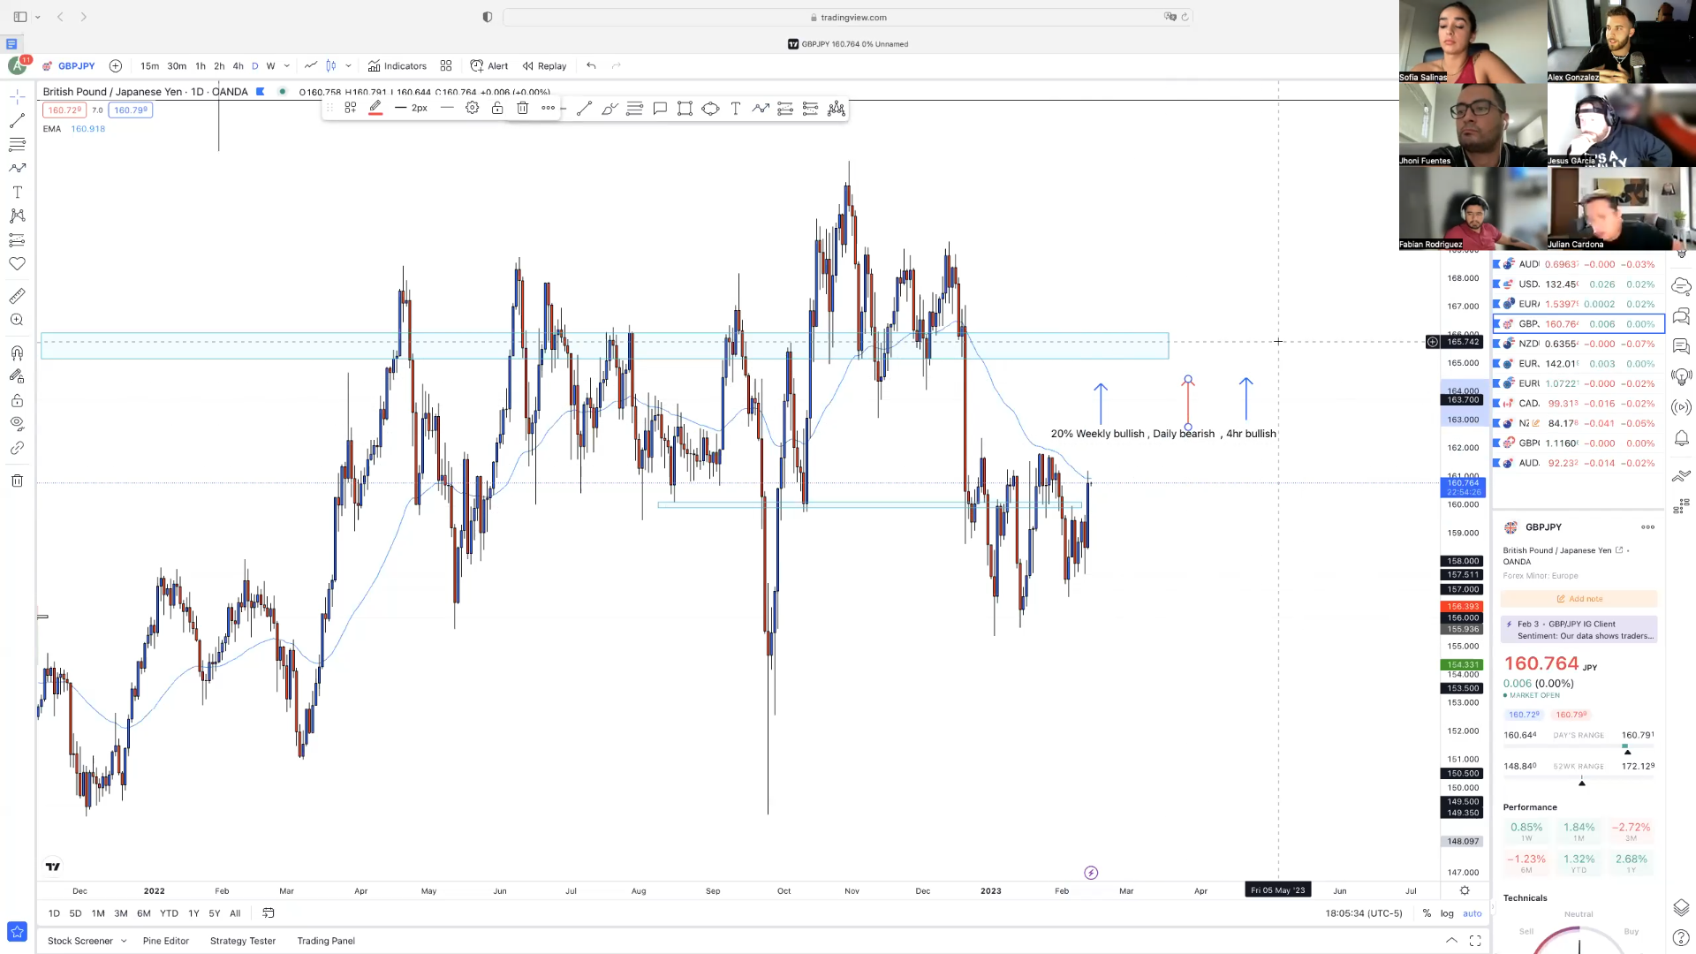
Task: Toggle lock on selected drawing
Action: 497,109
